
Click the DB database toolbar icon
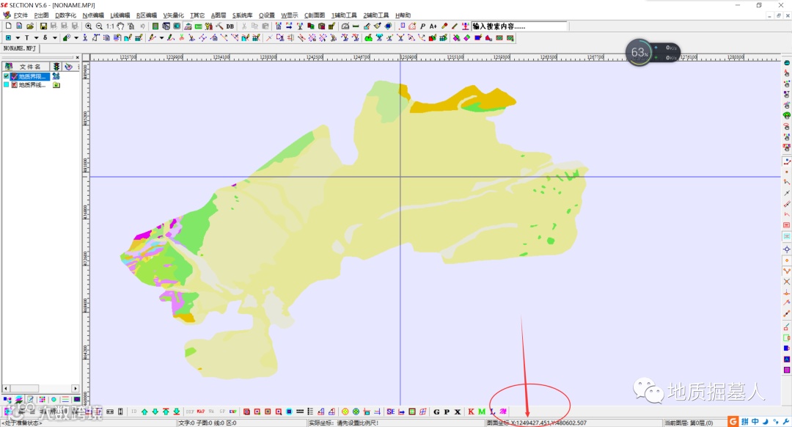pos(230,26)
